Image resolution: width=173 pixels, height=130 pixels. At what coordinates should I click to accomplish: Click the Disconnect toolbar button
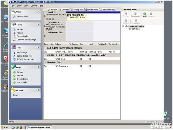(x=135, y=15)
